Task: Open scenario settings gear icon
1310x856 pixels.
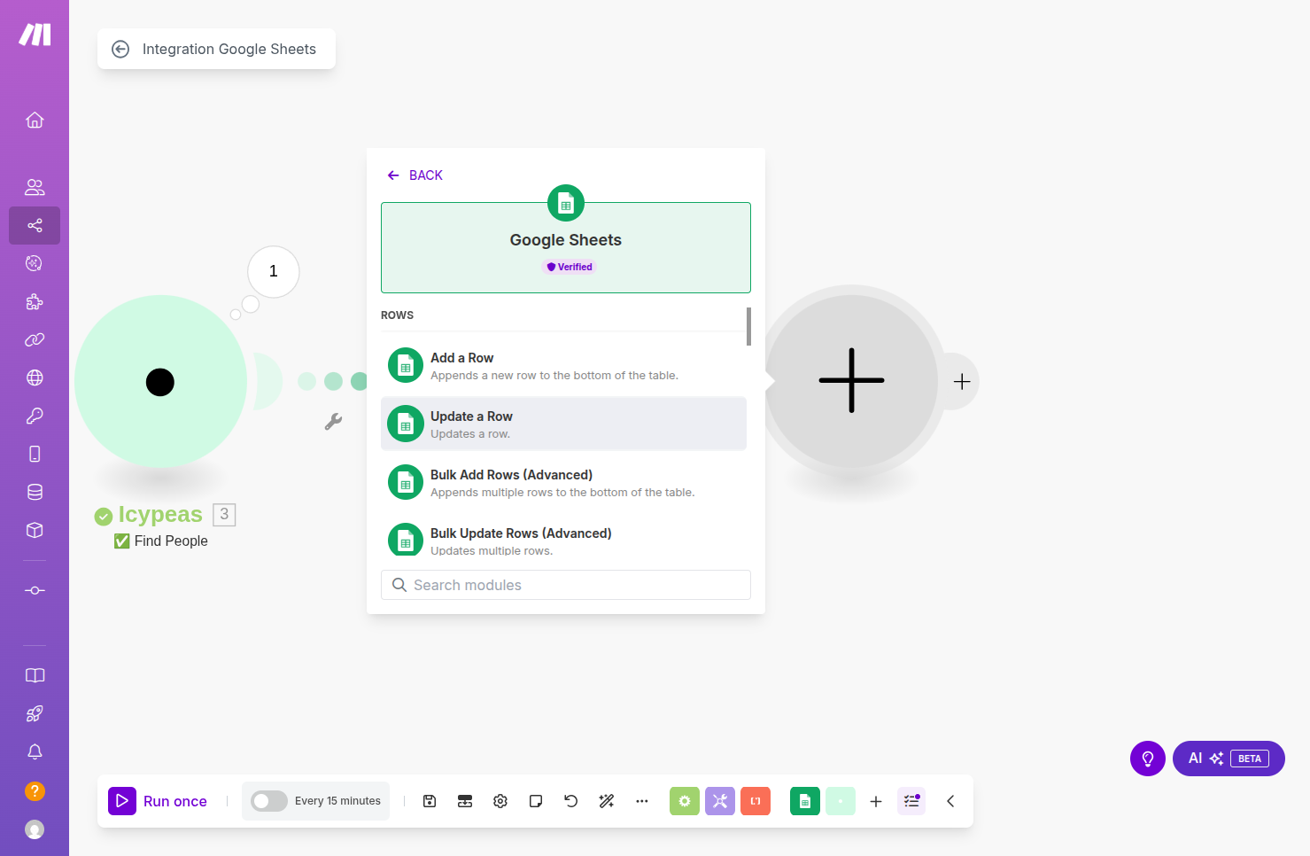Action: (x=500, y=801)
